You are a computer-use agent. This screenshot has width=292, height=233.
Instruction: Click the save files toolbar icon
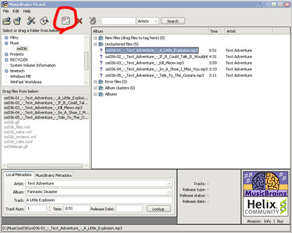pos(18,21)
